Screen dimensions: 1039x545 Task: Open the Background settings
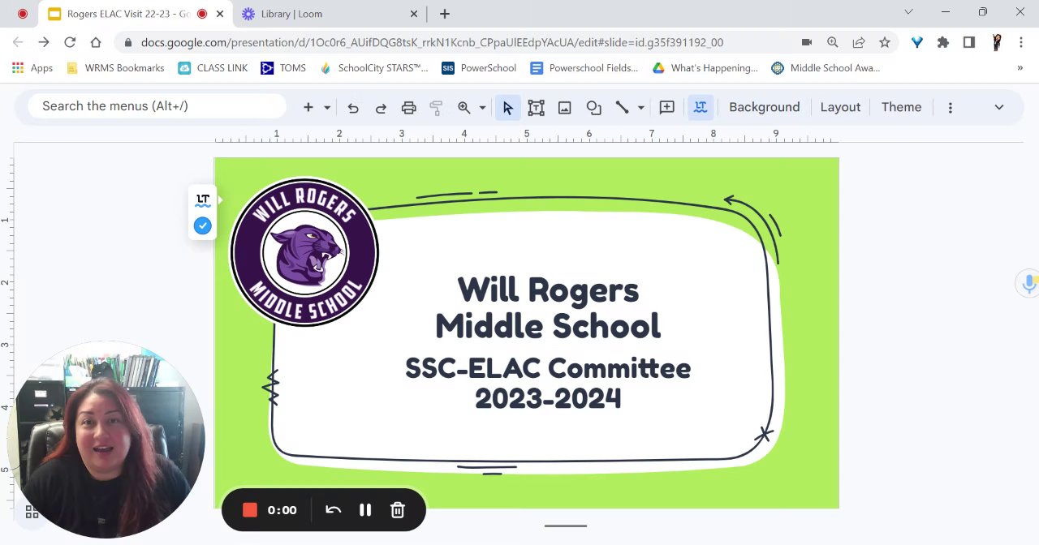pos(764,107)
